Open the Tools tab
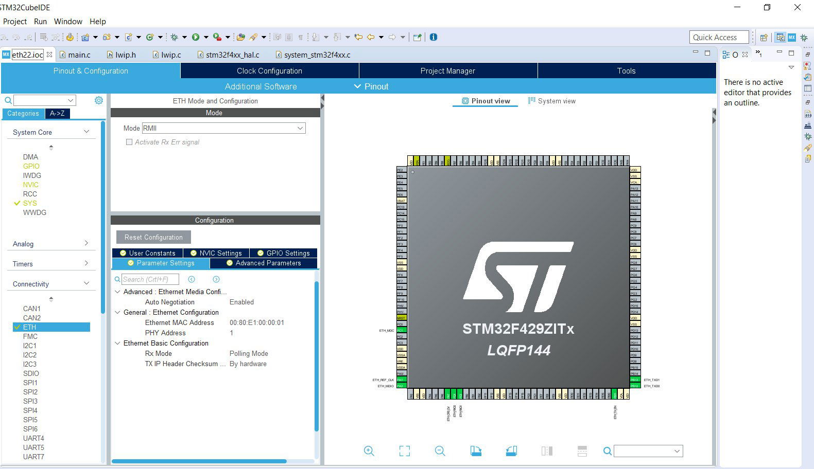Viewport: 814px width, 469px height. (x=627, y=71)
